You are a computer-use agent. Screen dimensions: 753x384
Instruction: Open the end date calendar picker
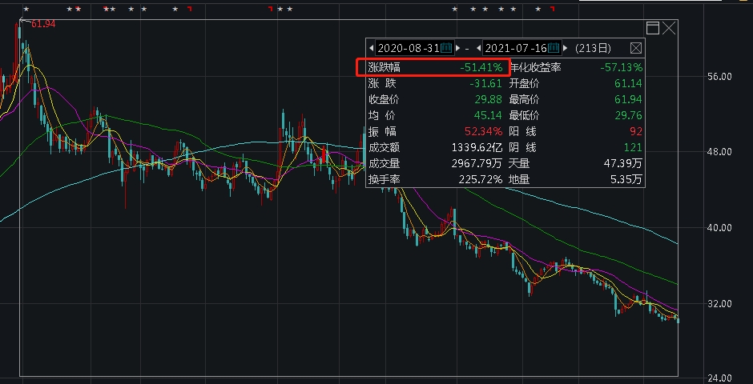point(554,48)
